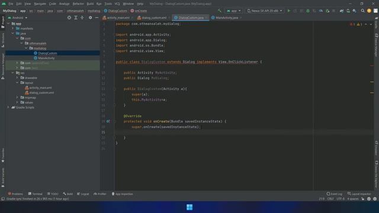Viewport: 379px width, 213px height.
Task: Select DialogCustom class in project tree
Action: 47,53
